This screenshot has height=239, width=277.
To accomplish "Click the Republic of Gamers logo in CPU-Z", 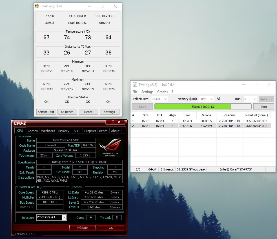I will (x=110, y=147).
